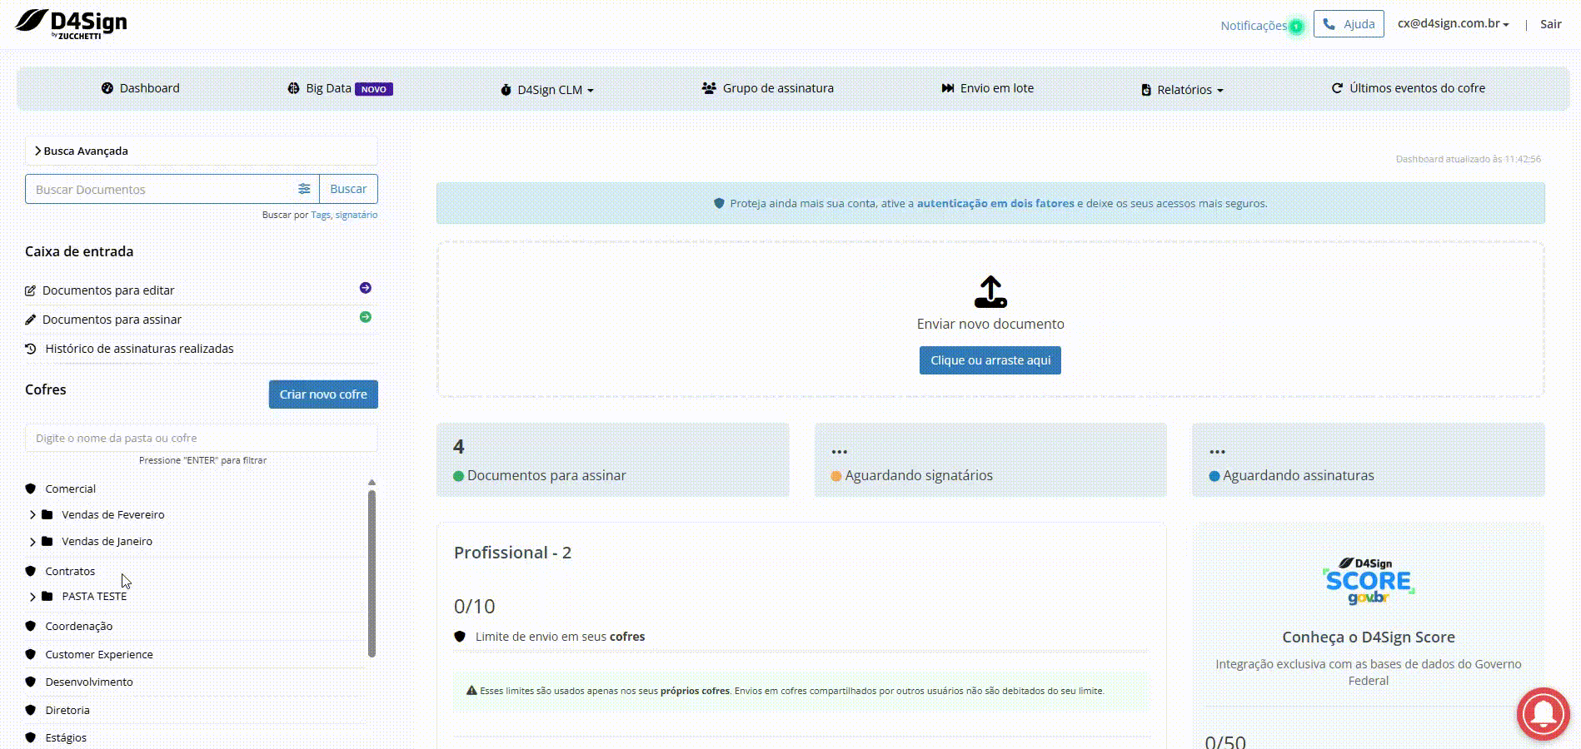Image resolution: width=1581 pixels, height=749 pixels.
Task: Open the D4Sign CLM dropdown menu
Action: click(547, 90)
